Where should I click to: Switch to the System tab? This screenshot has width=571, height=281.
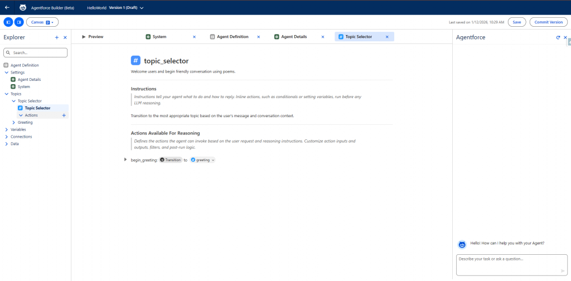(x=159, y=37)
